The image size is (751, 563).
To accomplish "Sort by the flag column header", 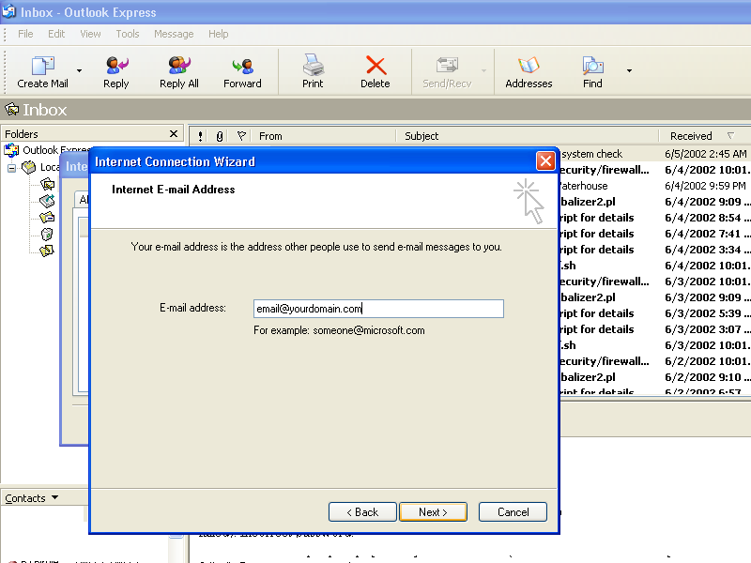I will (x=241, y=136).
